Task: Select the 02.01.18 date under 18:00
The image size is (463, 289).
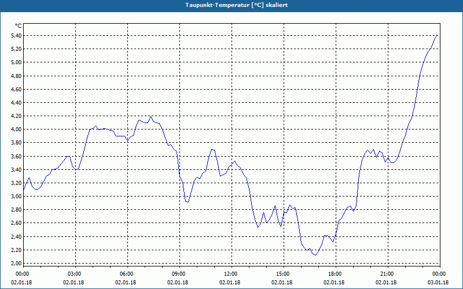Action: tap(334, 283)
